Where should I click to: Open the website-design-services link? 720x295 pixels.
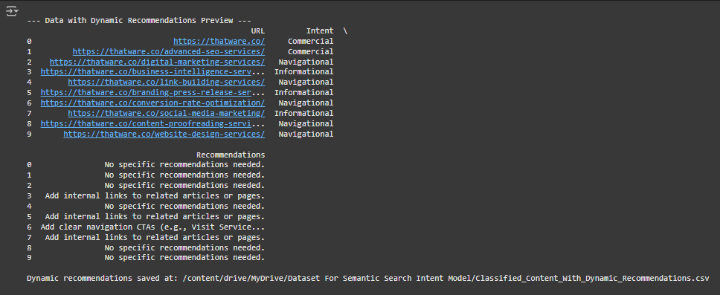[164, 134]
